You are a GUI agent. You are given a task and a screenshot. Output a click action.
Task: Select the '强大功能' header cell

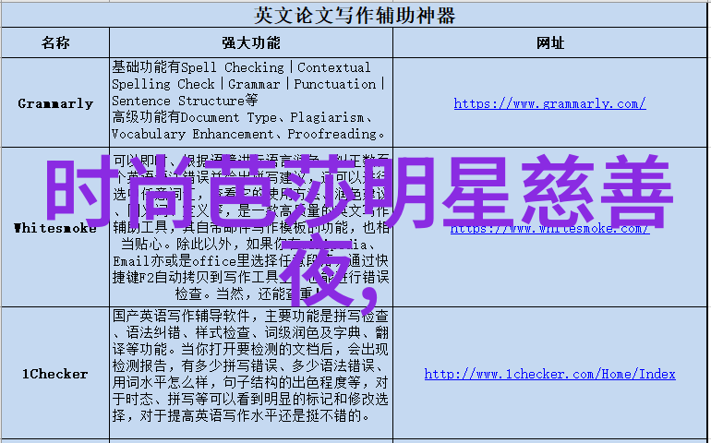pyautogui.click(x=251, y=42)
